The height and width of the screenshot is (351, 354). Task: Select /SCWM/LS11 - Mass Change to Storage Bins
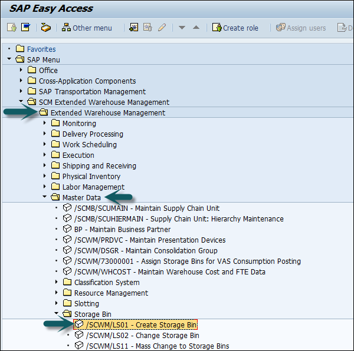click(157, 346)
